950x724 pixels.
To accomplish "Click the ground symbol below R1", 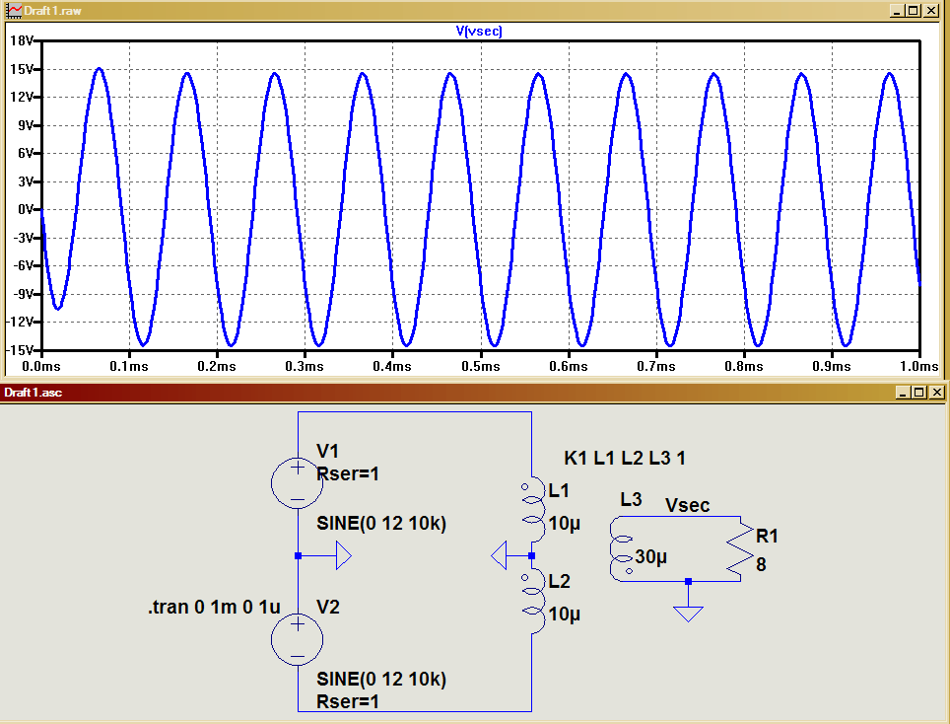I will 688,613.
